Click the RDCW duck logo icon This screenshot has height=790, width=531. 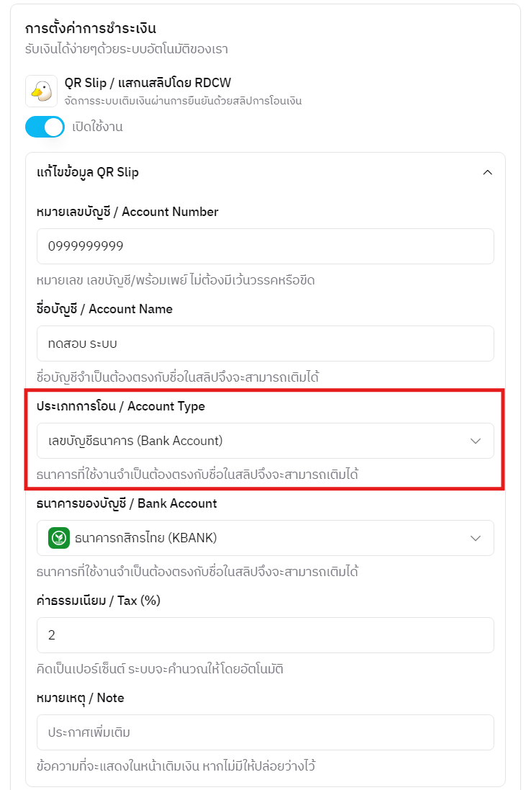pos(41,90)
